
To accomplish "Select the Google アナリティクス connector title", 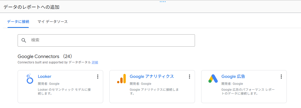I will click(152, 77).
